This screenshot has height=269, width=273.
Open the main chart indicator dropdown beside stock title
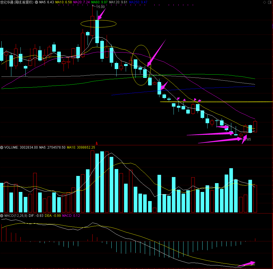tap(36, 2)
